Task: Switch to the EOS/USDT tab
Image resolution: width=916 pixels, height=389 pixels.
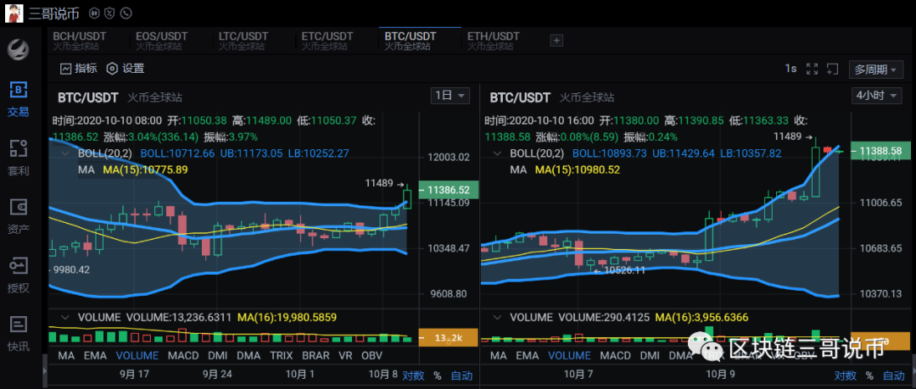Action: coord(160,41)
